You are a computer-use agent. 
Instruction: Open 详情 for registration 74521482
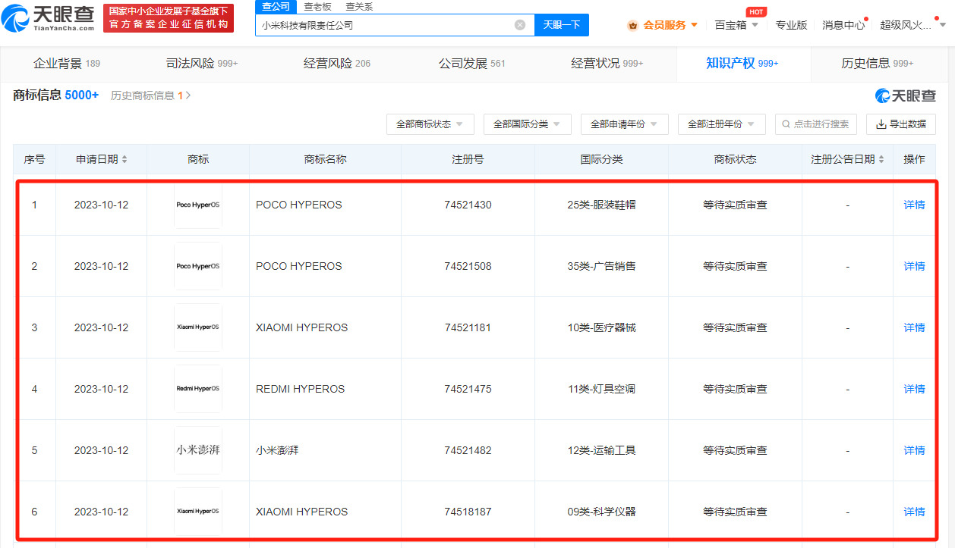(914, 450)
